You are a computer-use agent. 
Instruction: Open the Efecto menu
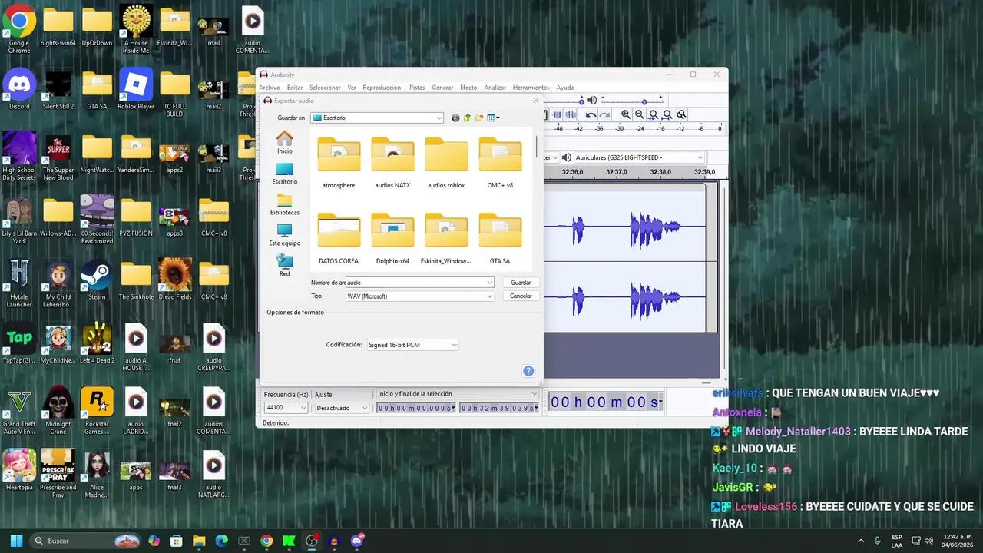tap(468, 88)
